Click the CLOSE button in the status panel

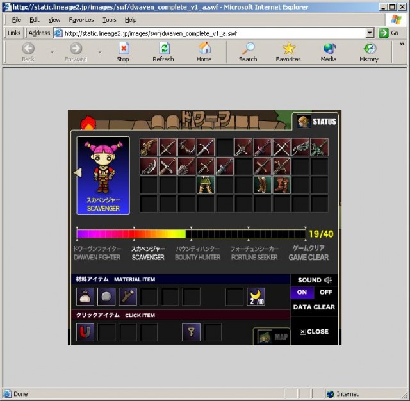click(x=314, y=331)
